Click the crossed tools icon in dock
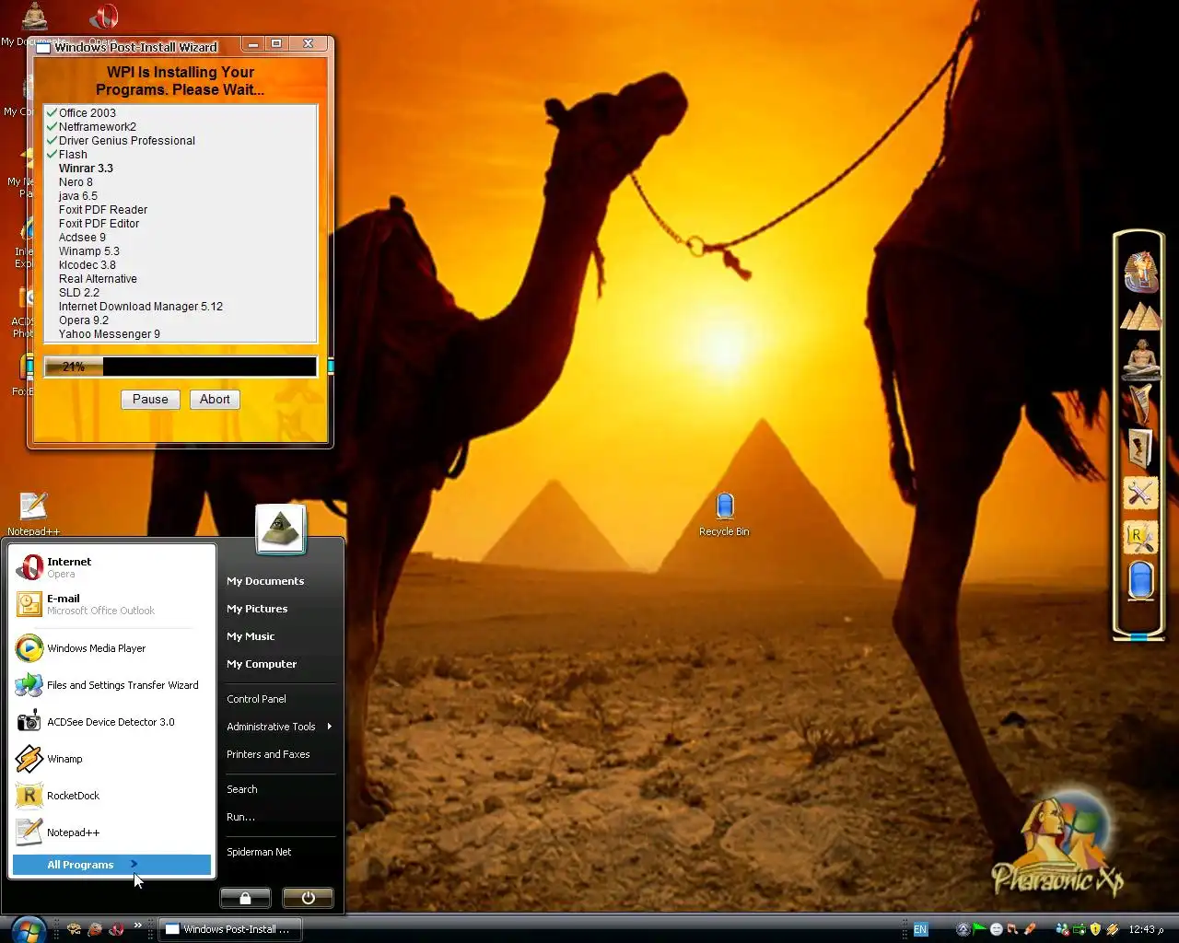The image size is (1179, 943). [1139, 494]
